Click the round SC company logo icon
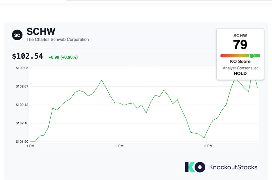272x180 pixels. [17, 35]
